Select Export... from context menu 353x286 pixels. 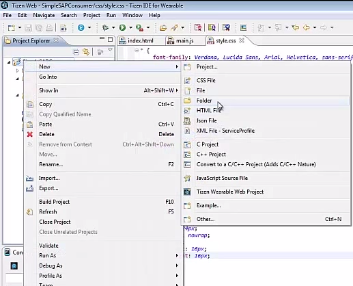coord(102,188)
